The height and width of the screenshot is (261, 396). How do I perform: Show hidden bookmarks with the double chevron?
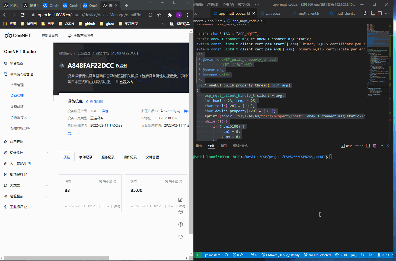pos(163,24)
